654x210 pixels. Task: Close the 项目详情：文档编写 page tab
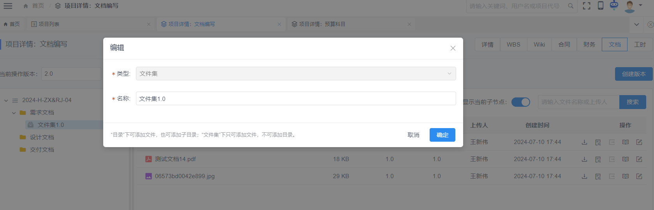(279, 24)
